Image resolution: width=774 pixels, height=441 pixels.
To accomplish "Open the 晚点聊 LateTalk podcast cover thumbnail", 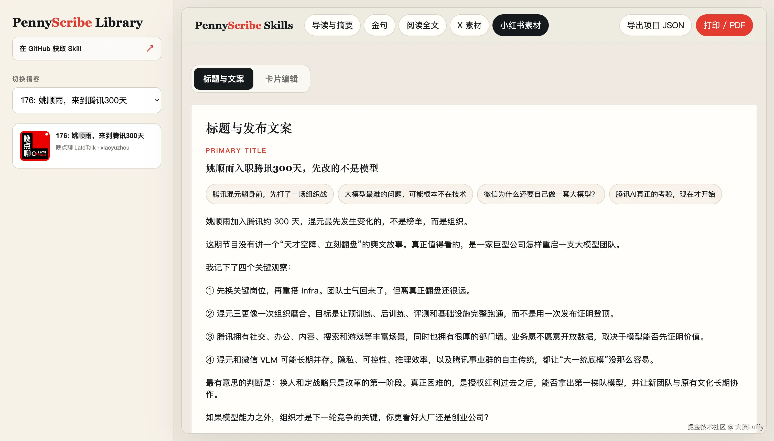I will pyautogui.click(x=35, y=146).
